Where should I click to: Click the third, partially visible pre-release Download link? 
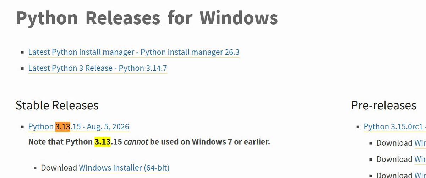click(x=420, y=175)
